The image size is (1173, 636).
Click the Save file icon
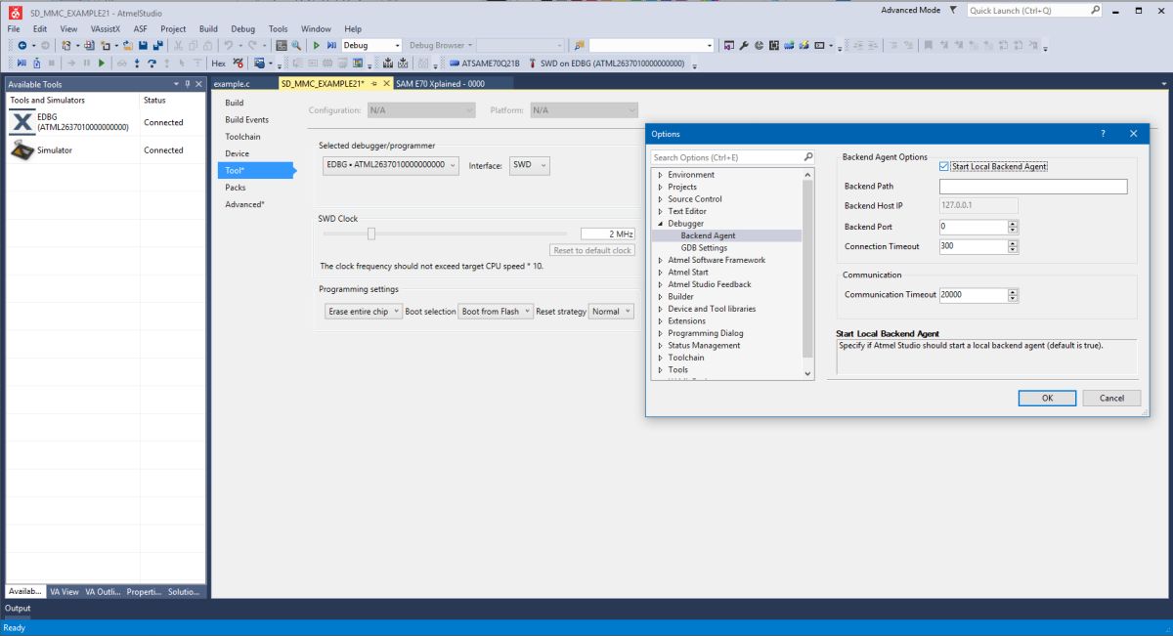143,45
